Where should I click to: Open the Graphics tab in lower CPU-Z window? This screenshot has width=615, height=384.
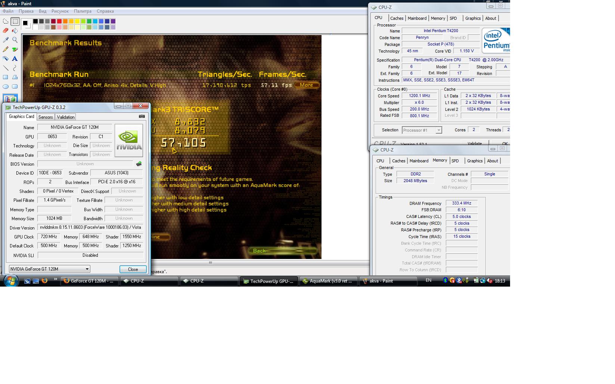(475, 161)
